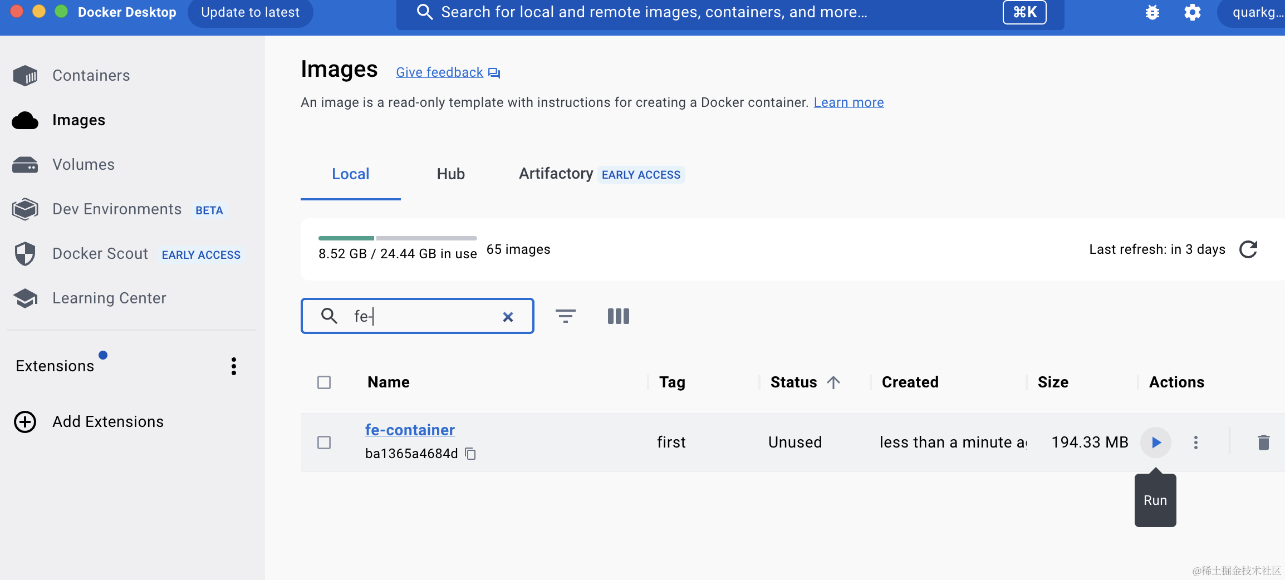
Task: Open the filter options icon
Action: 565,316
